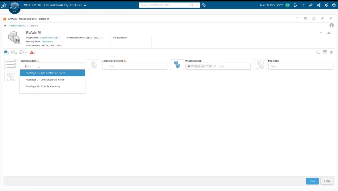Click the top search input field
The width and height of the screenshot is (338, 191).
(x=164, y=5)
